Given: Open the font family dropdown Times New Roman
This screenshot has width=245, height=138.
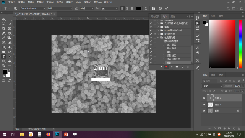Looking at the screenshot, I should [44, 8].
